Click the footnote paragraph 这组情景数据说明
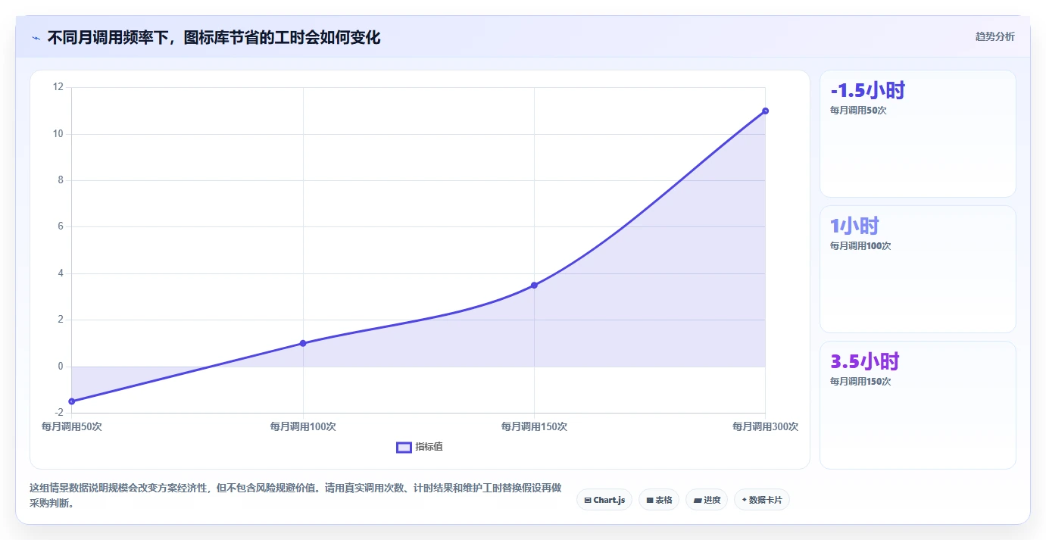The height and width of the screenshot is (540, 1046). (x=295, y=495)
